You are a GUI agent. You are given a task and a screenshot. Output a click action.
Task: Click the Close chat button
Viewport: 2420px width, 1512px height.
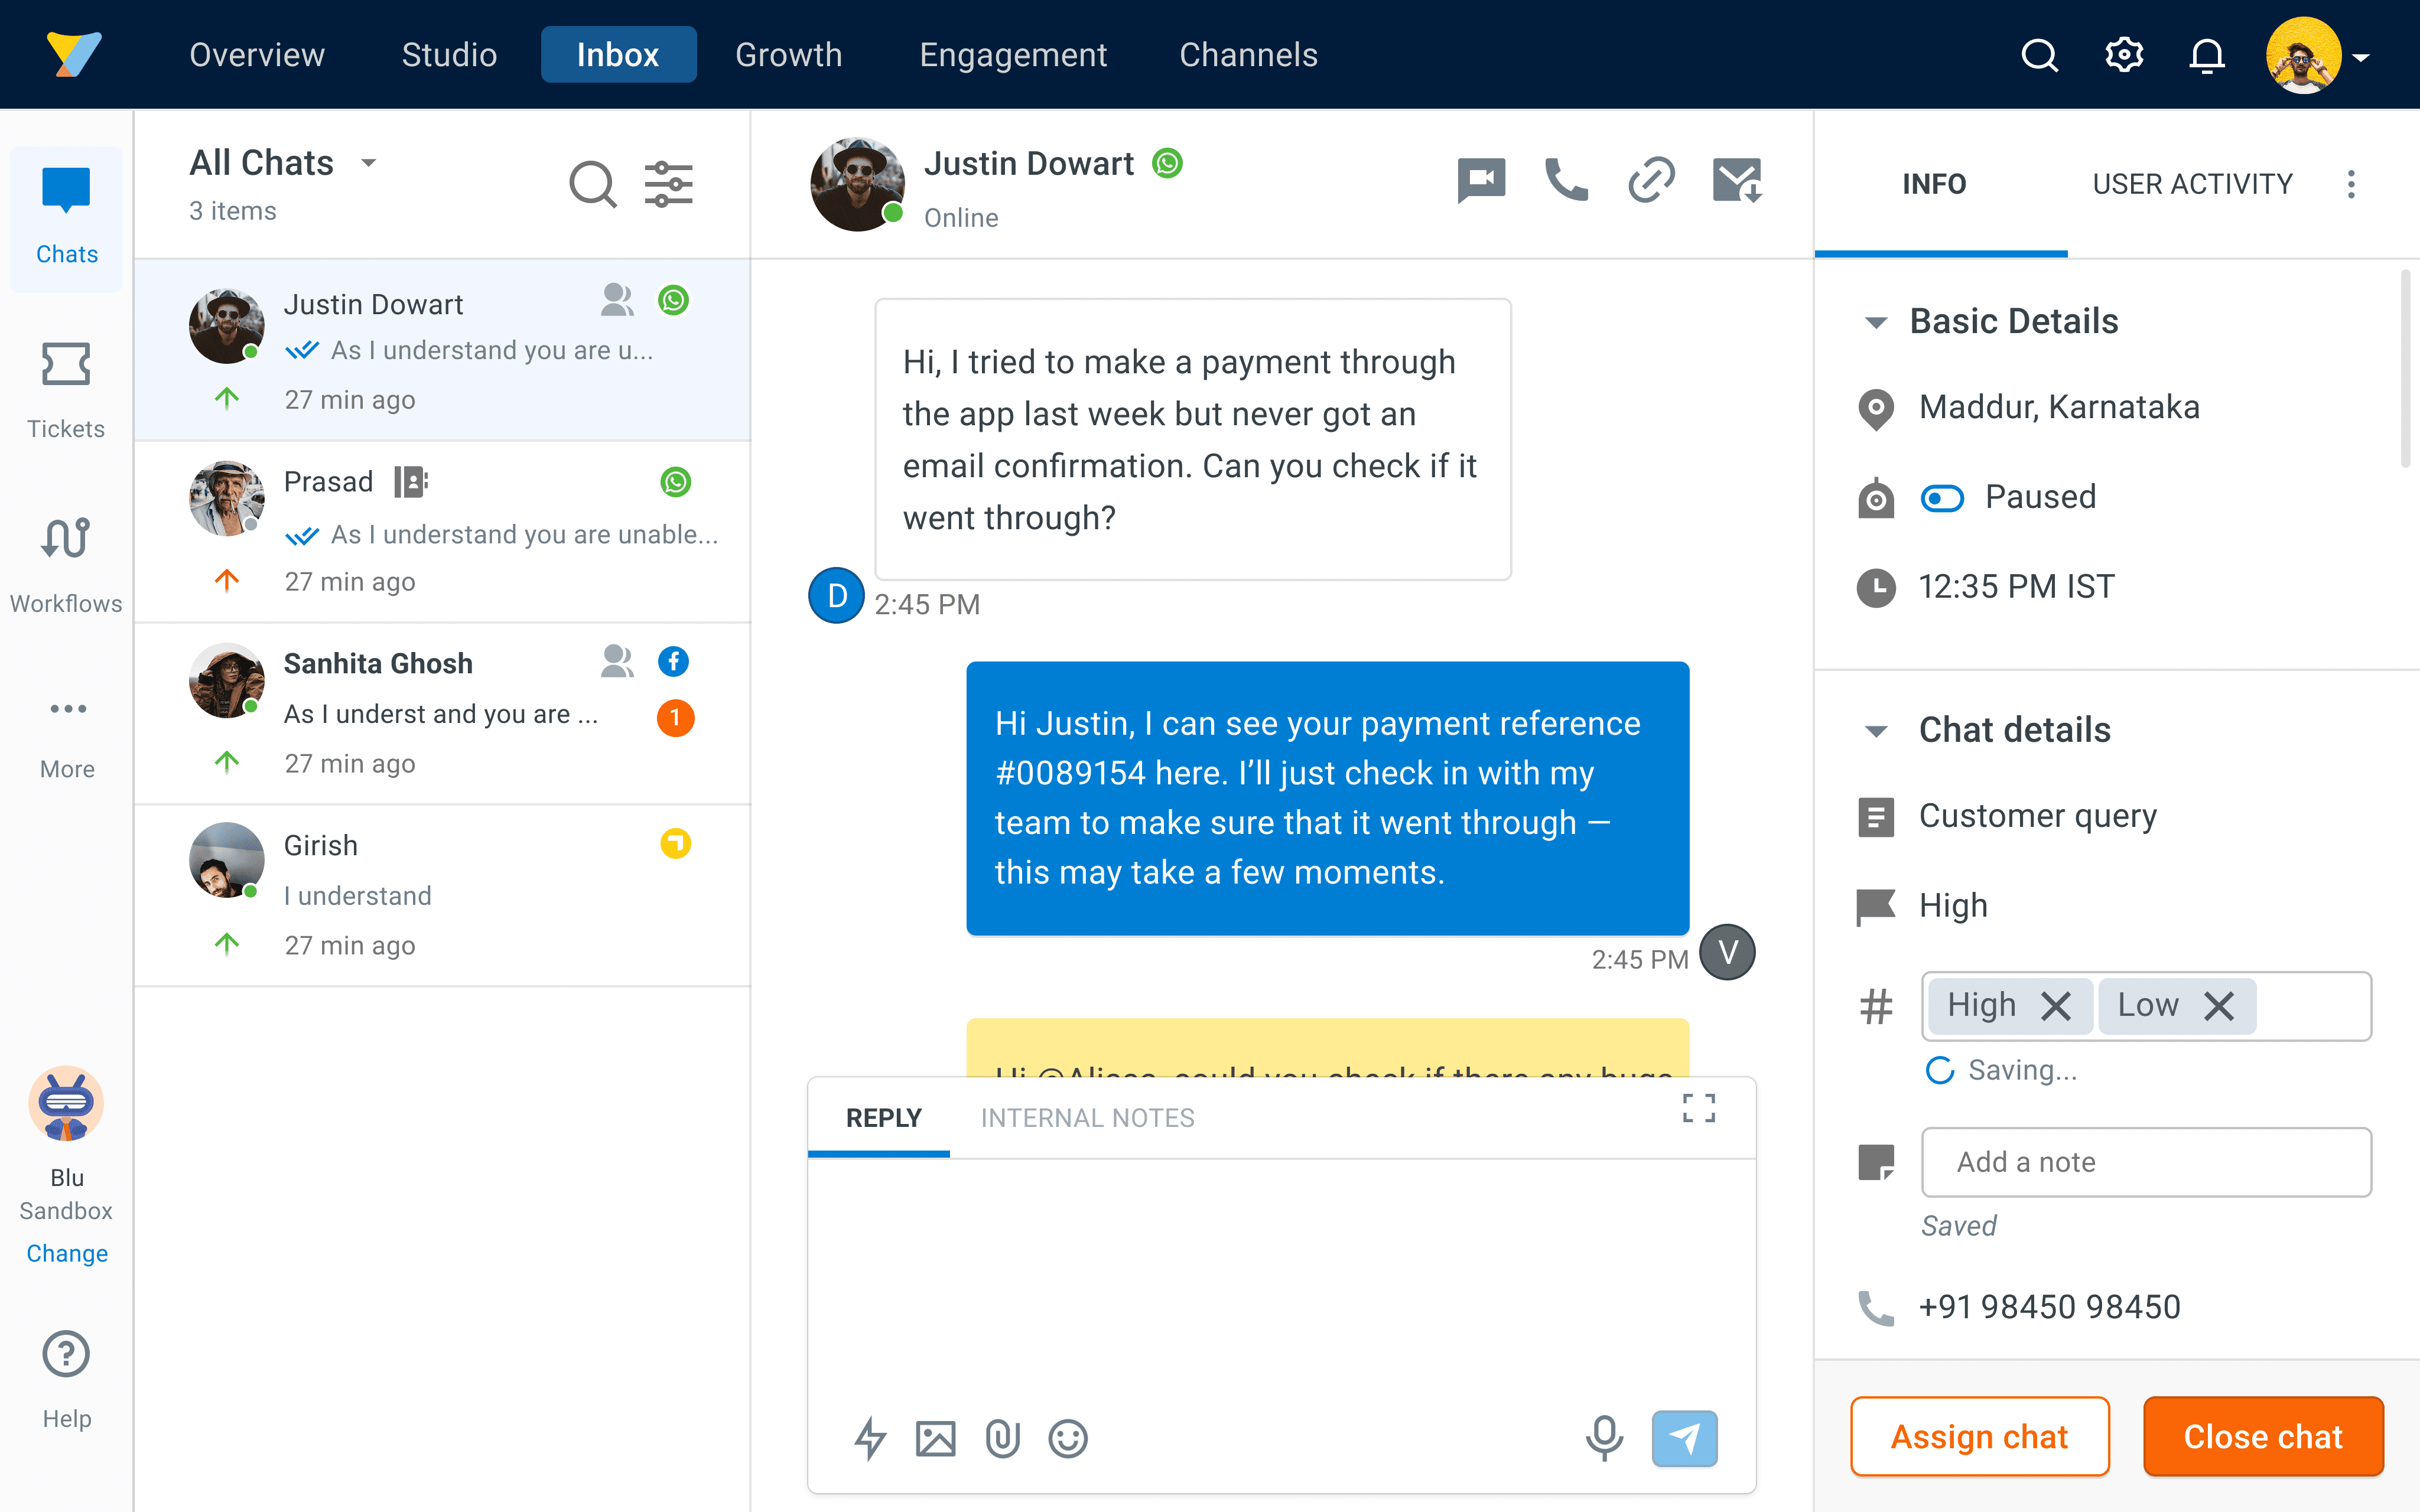tap(2263, 1437)
